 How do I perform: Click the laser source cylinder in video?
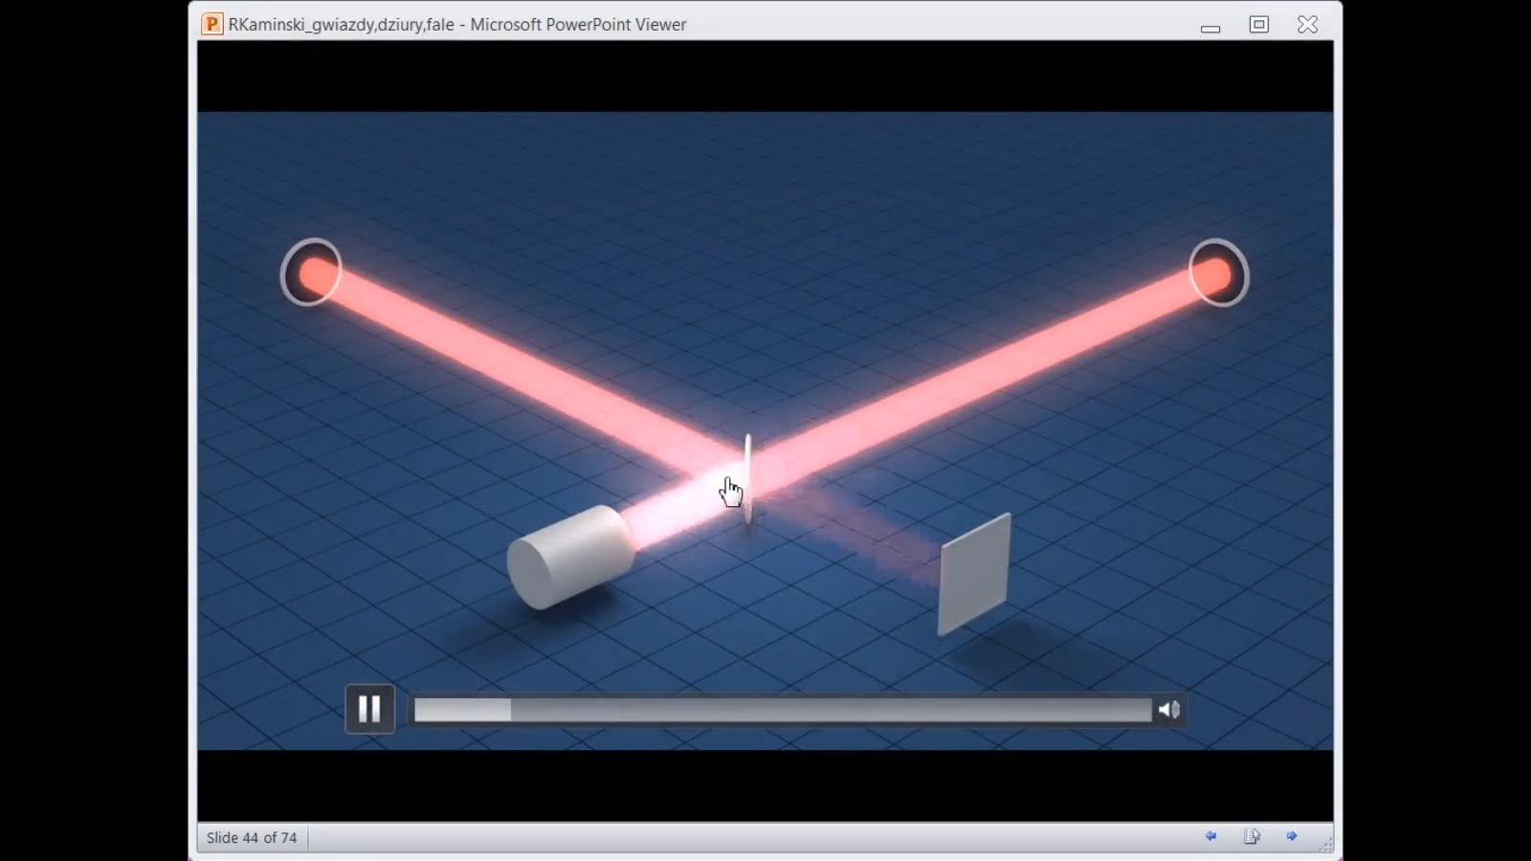570,557
